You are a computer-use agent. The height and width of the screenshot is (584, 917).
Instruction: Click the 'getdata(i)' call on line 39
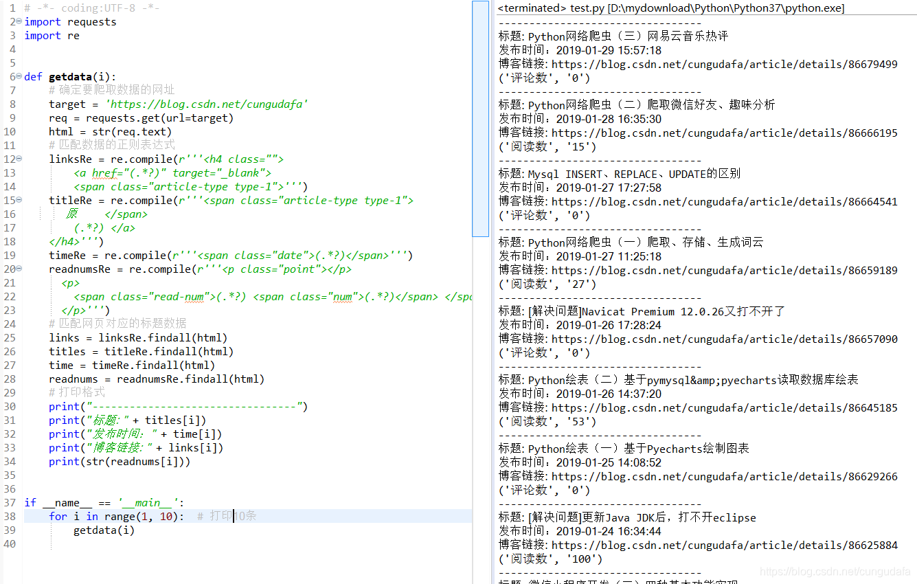(x=104, y=530)
